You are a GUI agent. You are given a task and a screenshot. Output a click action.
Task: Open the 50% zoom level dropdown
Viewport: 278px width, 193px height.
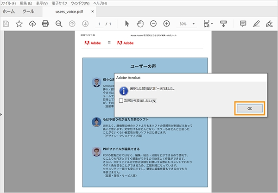pyautogui.click(x=193, y=24)
